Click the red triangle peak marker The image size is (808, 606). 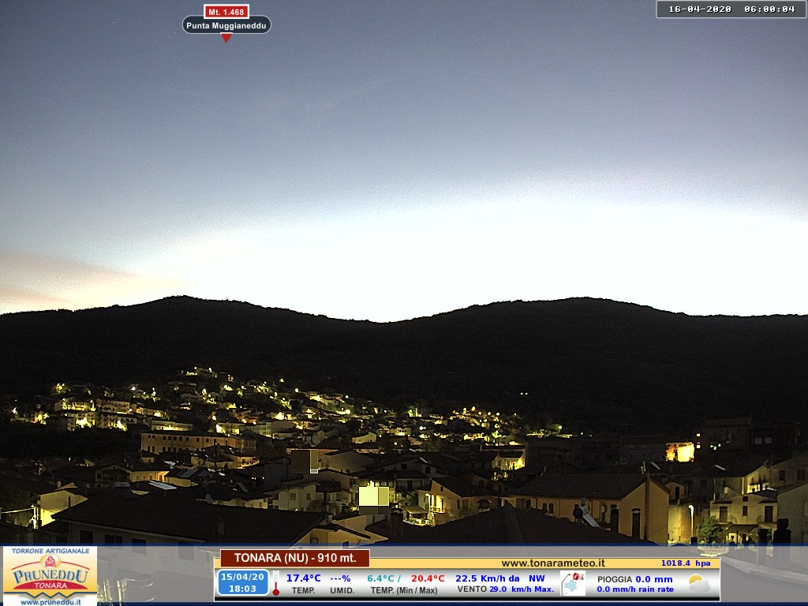point(226,38)
